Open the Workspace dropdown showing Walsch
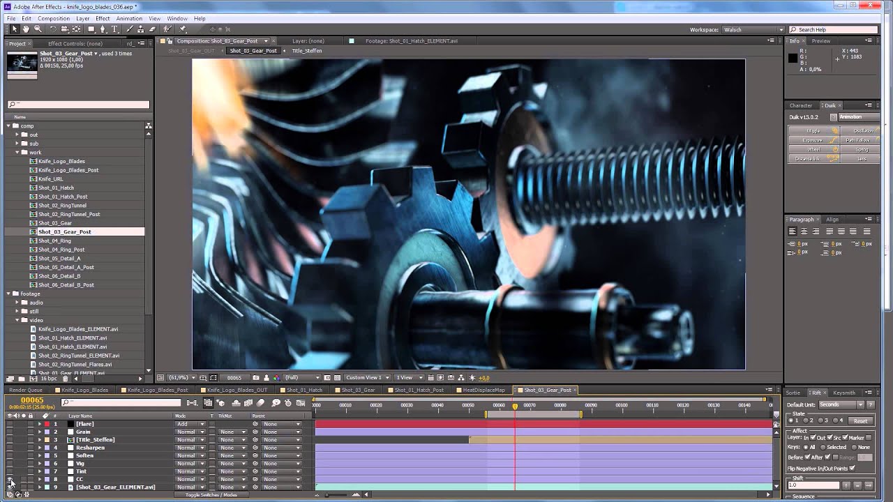 click(753, 30)
